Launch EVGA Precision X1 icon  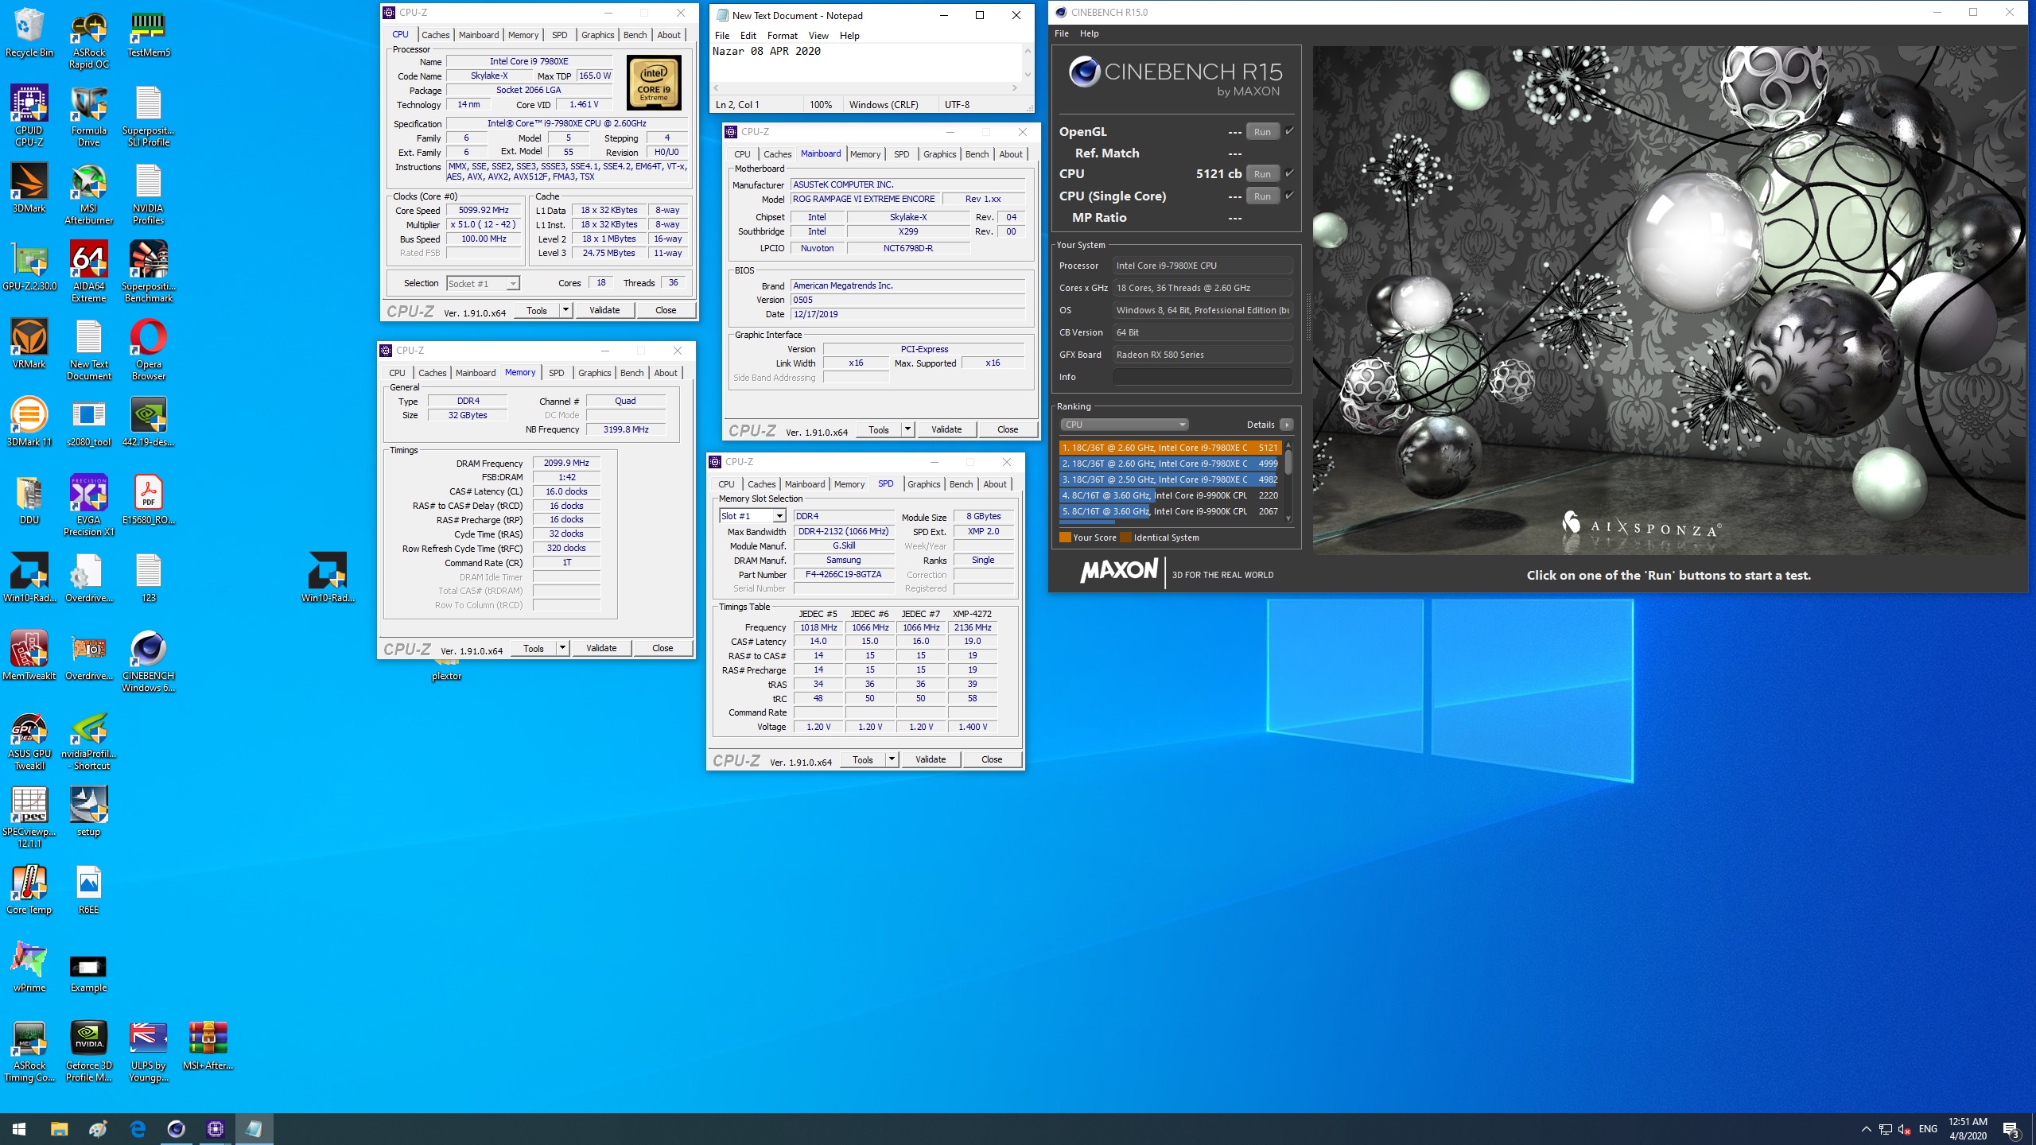tap(88, 505)
